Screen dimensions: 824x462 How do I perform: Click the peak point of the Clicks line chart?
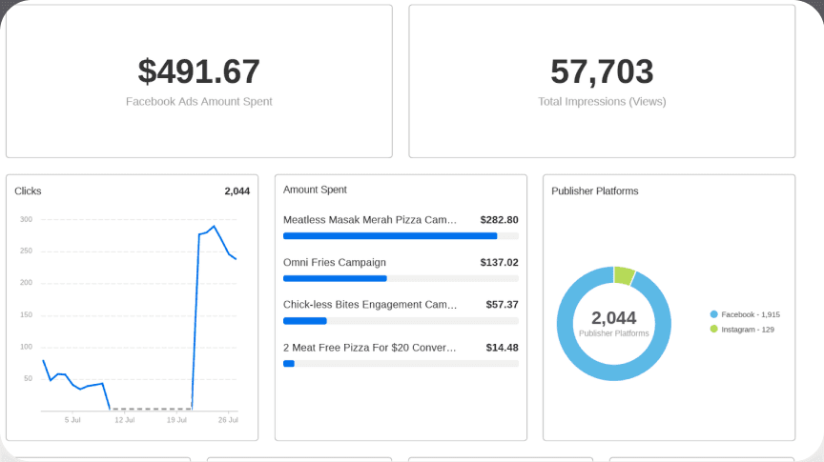click(x=214, y=227)
